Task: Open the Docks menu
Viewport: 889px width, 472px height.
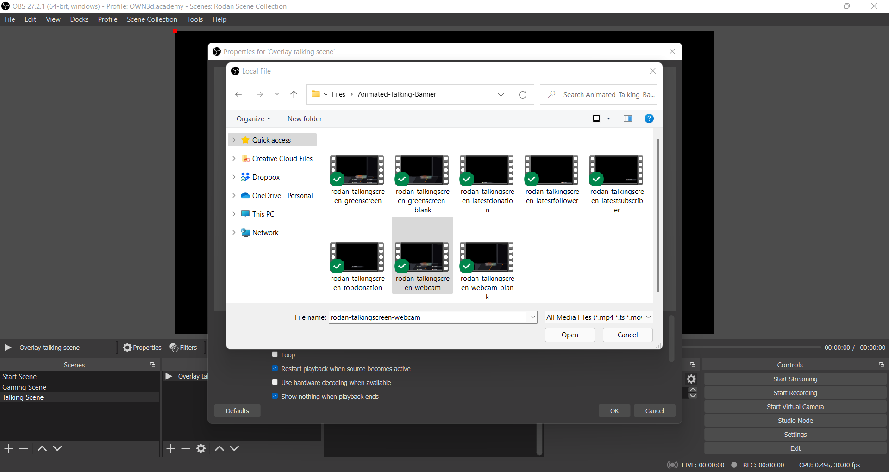Action: [x=79, y=19]
